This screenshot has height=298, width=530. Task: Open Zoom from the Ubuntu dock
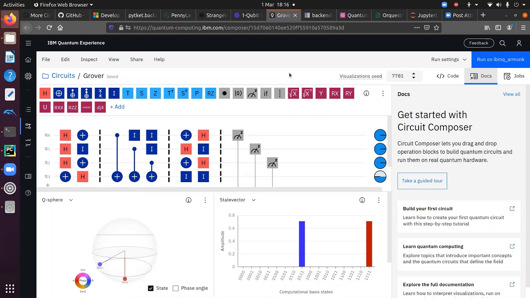pyautogui.click(x=10, y=169)
